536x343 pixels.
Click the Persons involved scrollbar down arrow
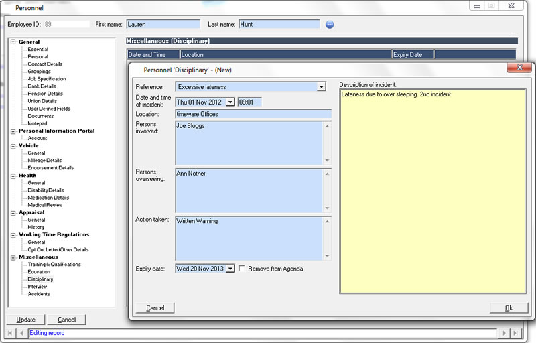tap(327, 161)
